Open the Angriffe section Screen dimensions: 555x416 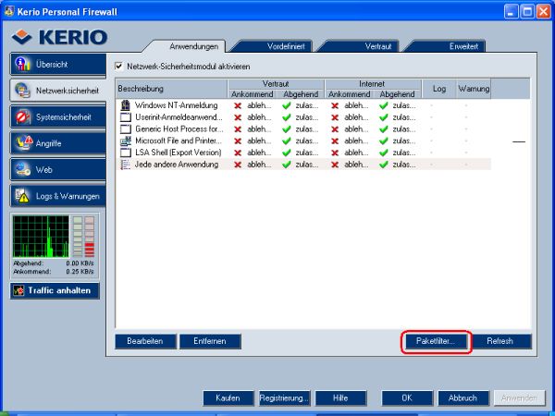pyautogui.click(x=58, y=143)
